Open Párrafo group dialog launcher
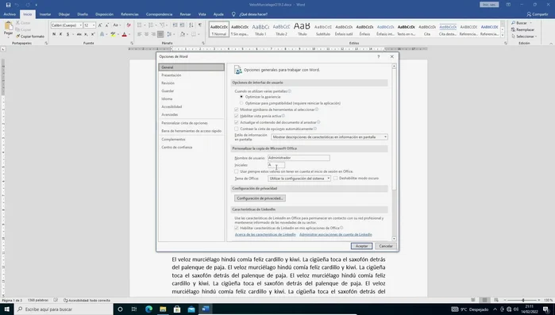The width and height of the screenshot is (555, 315). coord(203,43)
